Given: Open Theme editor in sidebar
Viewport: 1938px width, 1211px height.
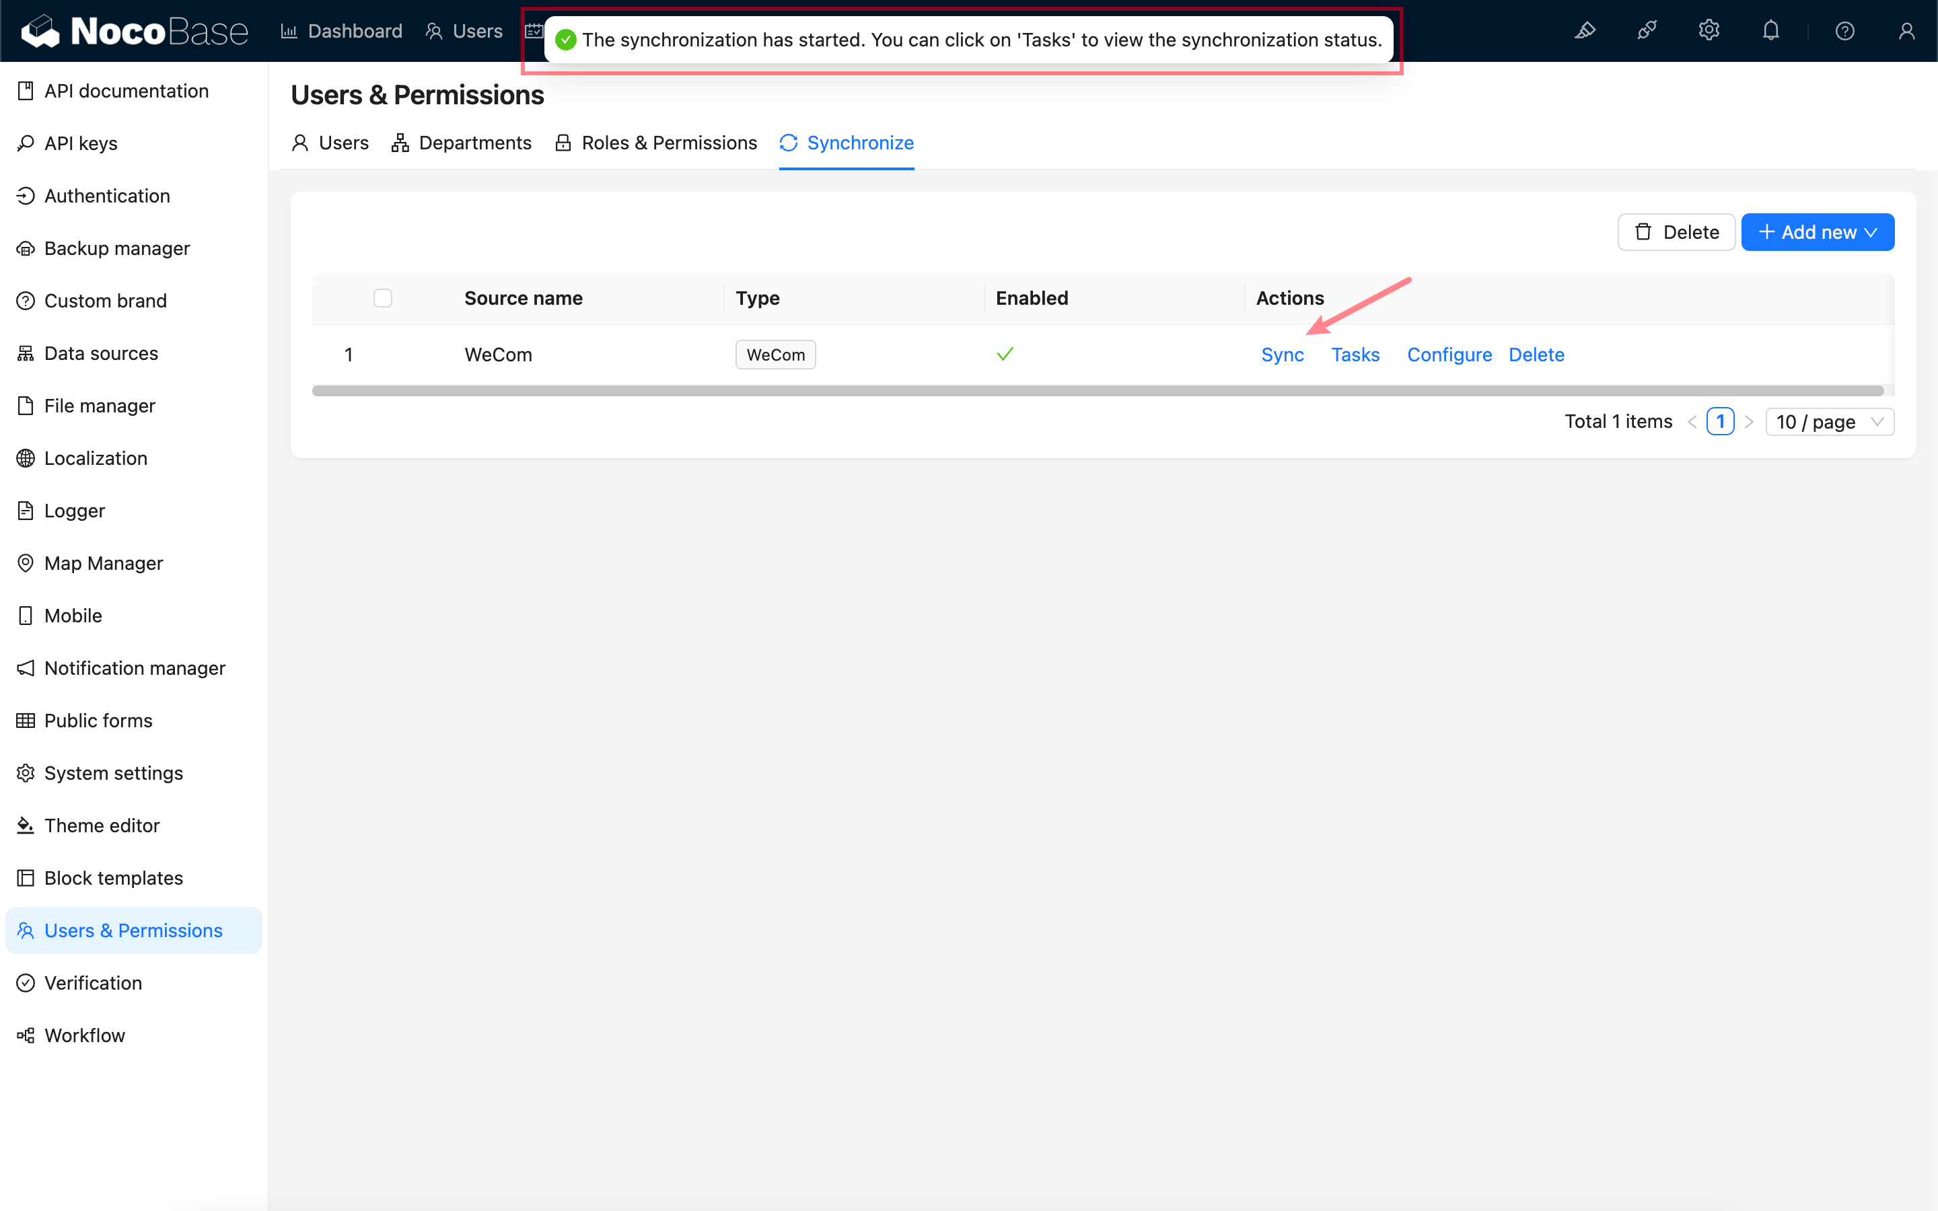Looking at the screenshot, I should coord(102,825).
